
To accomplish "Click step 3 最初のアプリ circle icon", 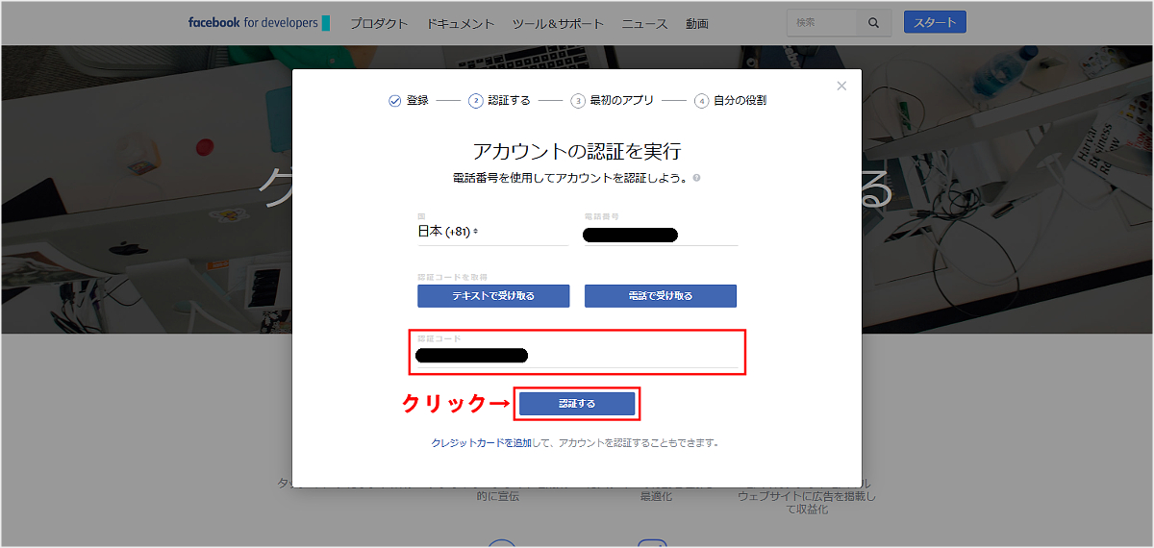I will pyautogui.click(x=577, y=101).
